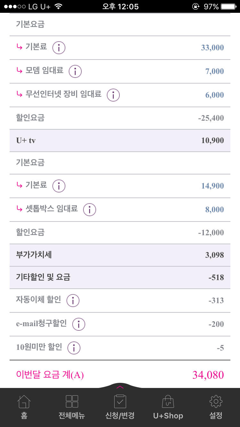240x427 pixels.
Task: Show info for 셋톱박스 임대료
Action: pos(90,210)
